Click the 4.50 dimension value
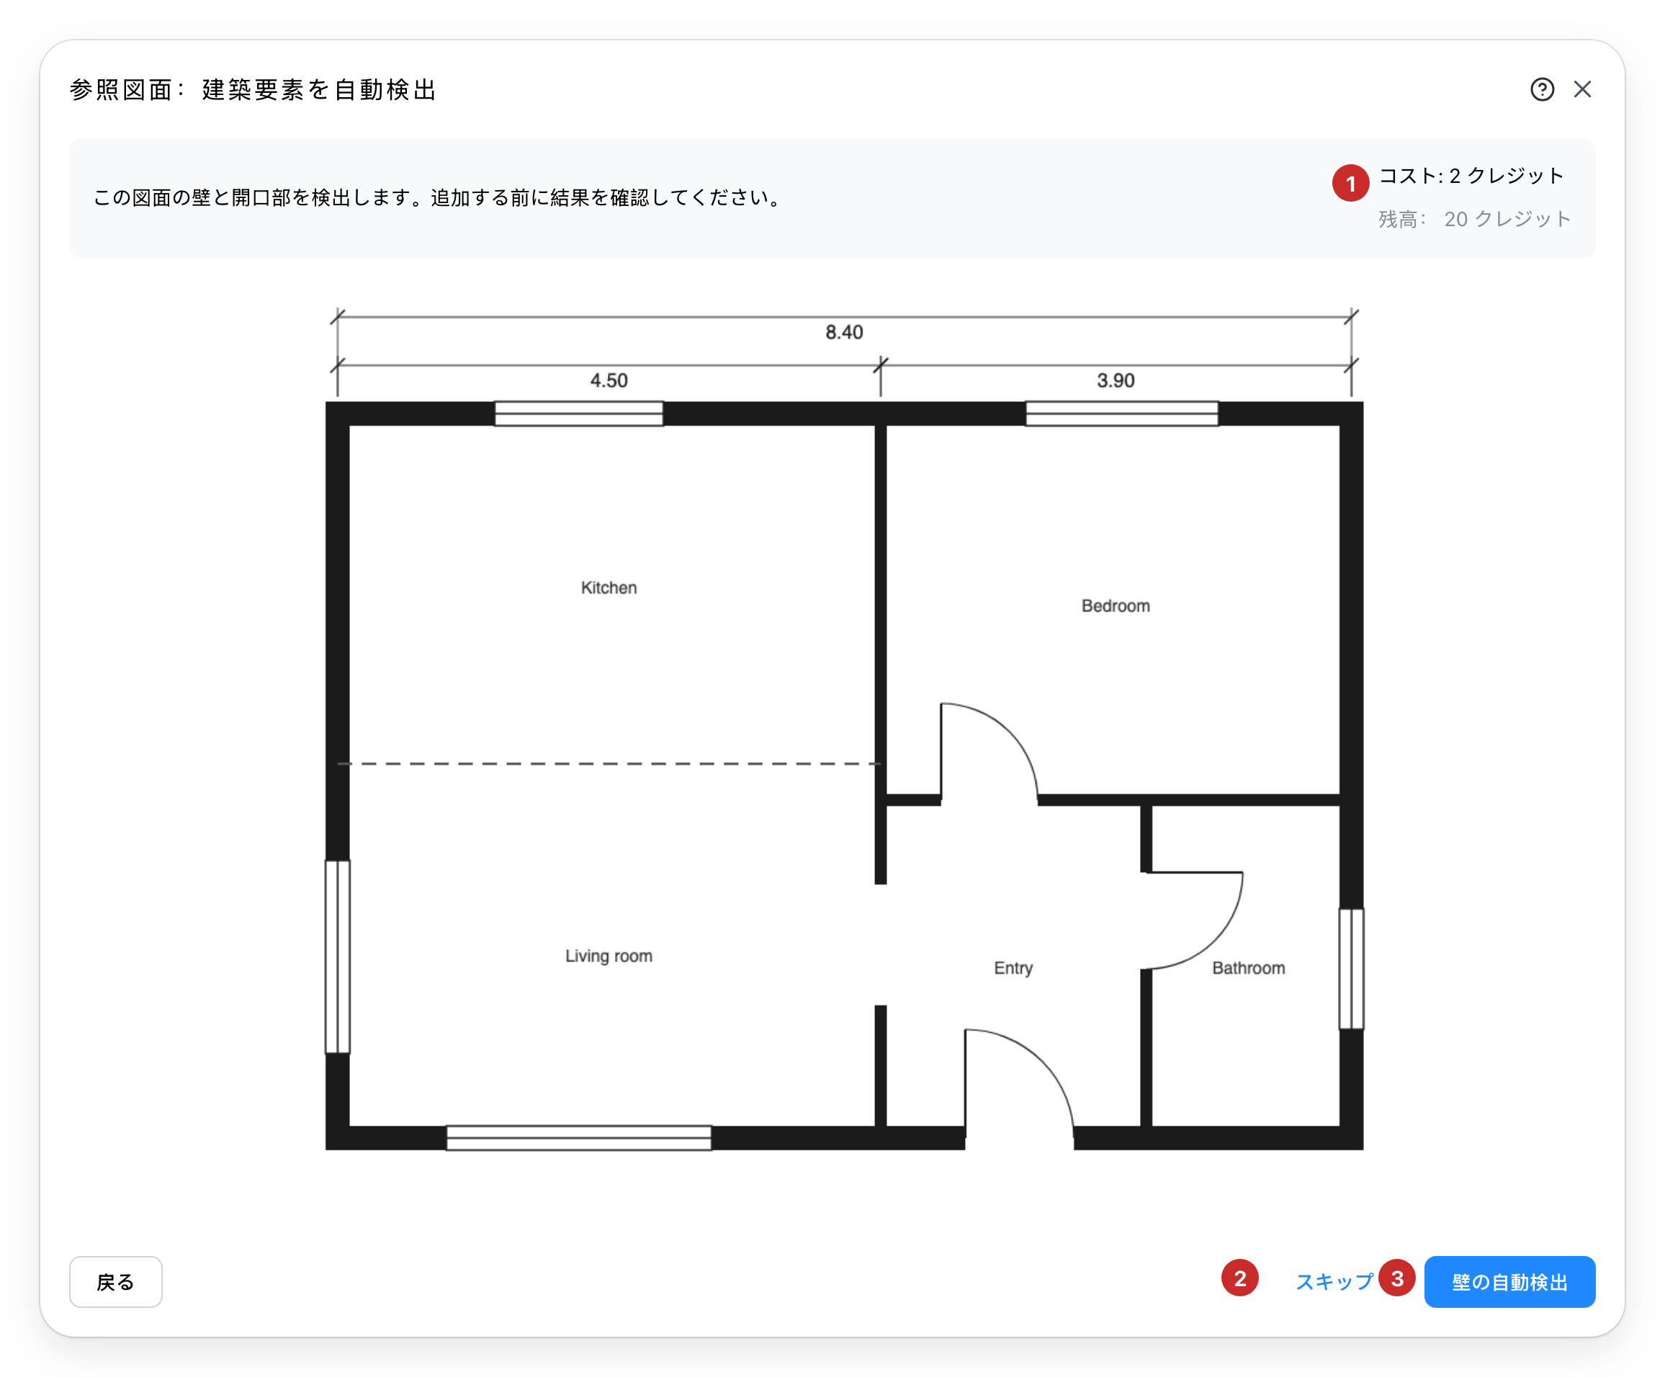 point(609,380)
